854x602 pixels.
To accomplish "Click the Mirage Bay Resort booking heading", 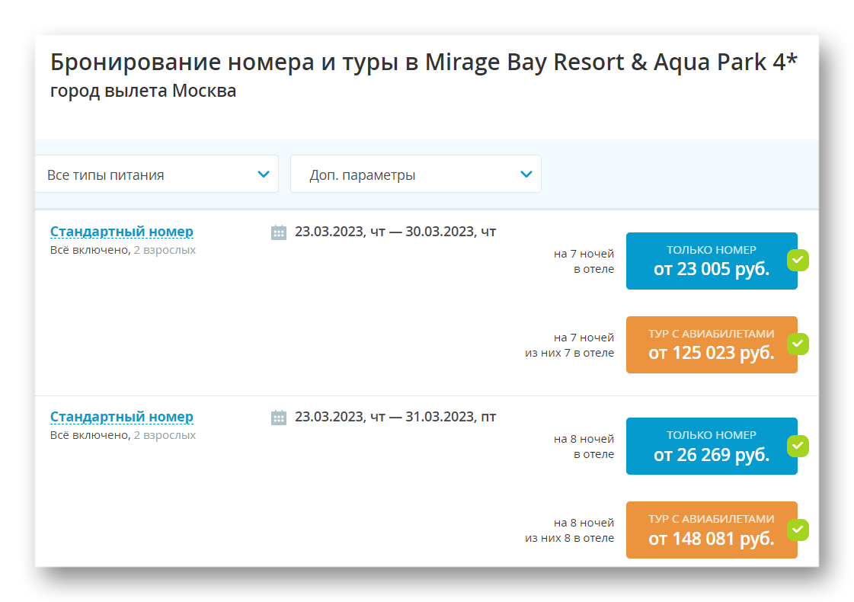I will (x=424, y=62).
